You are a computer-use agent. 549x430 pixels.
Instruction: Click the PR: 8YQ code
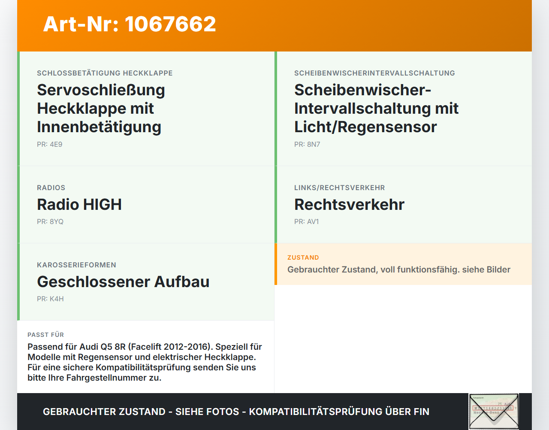(x=50, y=222)
